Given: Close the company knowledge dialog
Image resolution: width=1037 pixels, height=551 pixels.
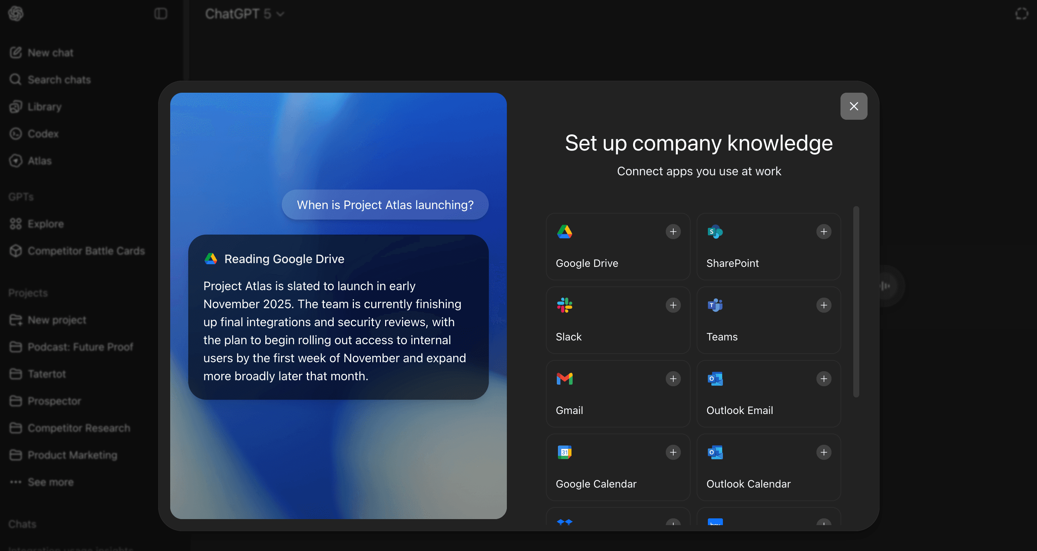Looking at the screenshot, I should (x=853, y=106).
